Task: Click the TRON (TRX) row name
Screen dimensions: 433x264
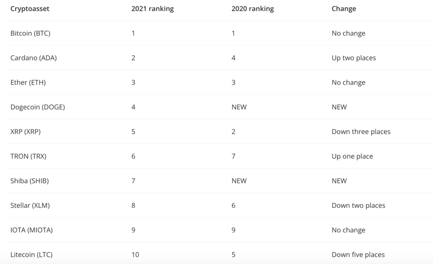Action: point(28,156)
